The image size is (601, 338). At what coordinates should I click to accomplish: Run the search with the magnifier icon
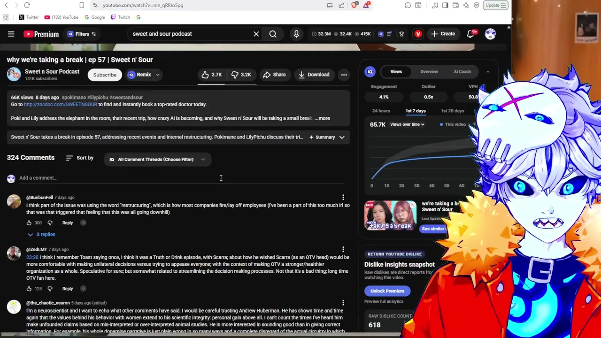click(273, 34)
